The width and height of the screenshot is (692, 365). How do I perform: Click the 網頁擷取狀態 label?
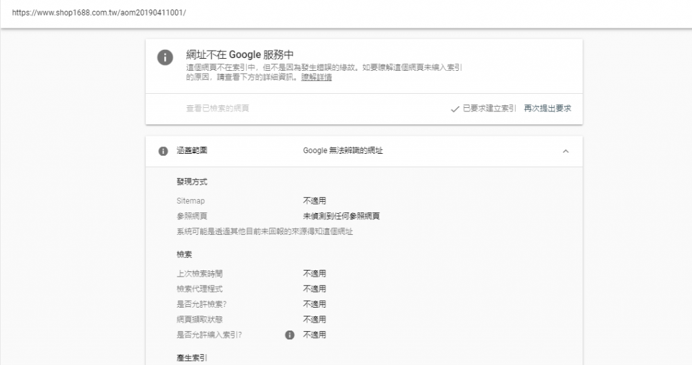199,320
